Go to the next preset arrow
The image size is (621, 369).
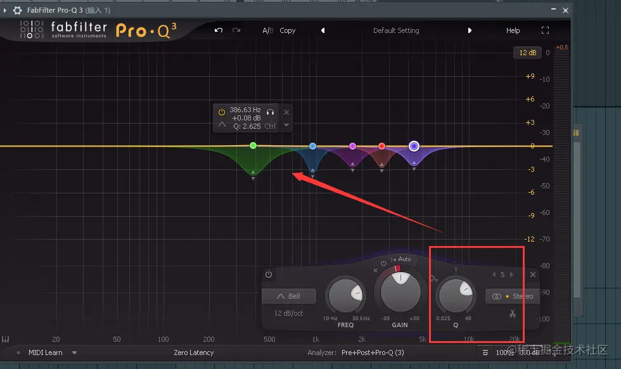[470, 30]
